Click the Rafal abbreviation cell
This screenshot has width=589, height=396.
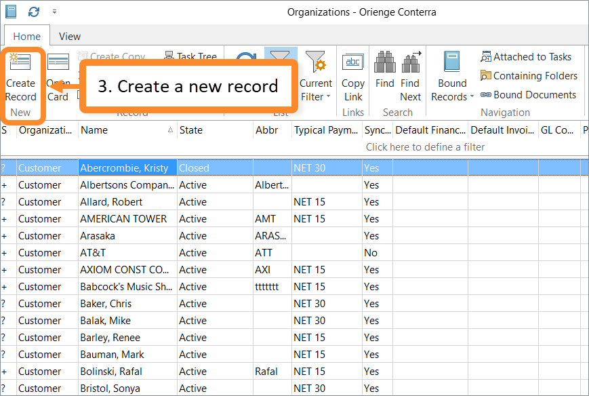tap(272, 371)
